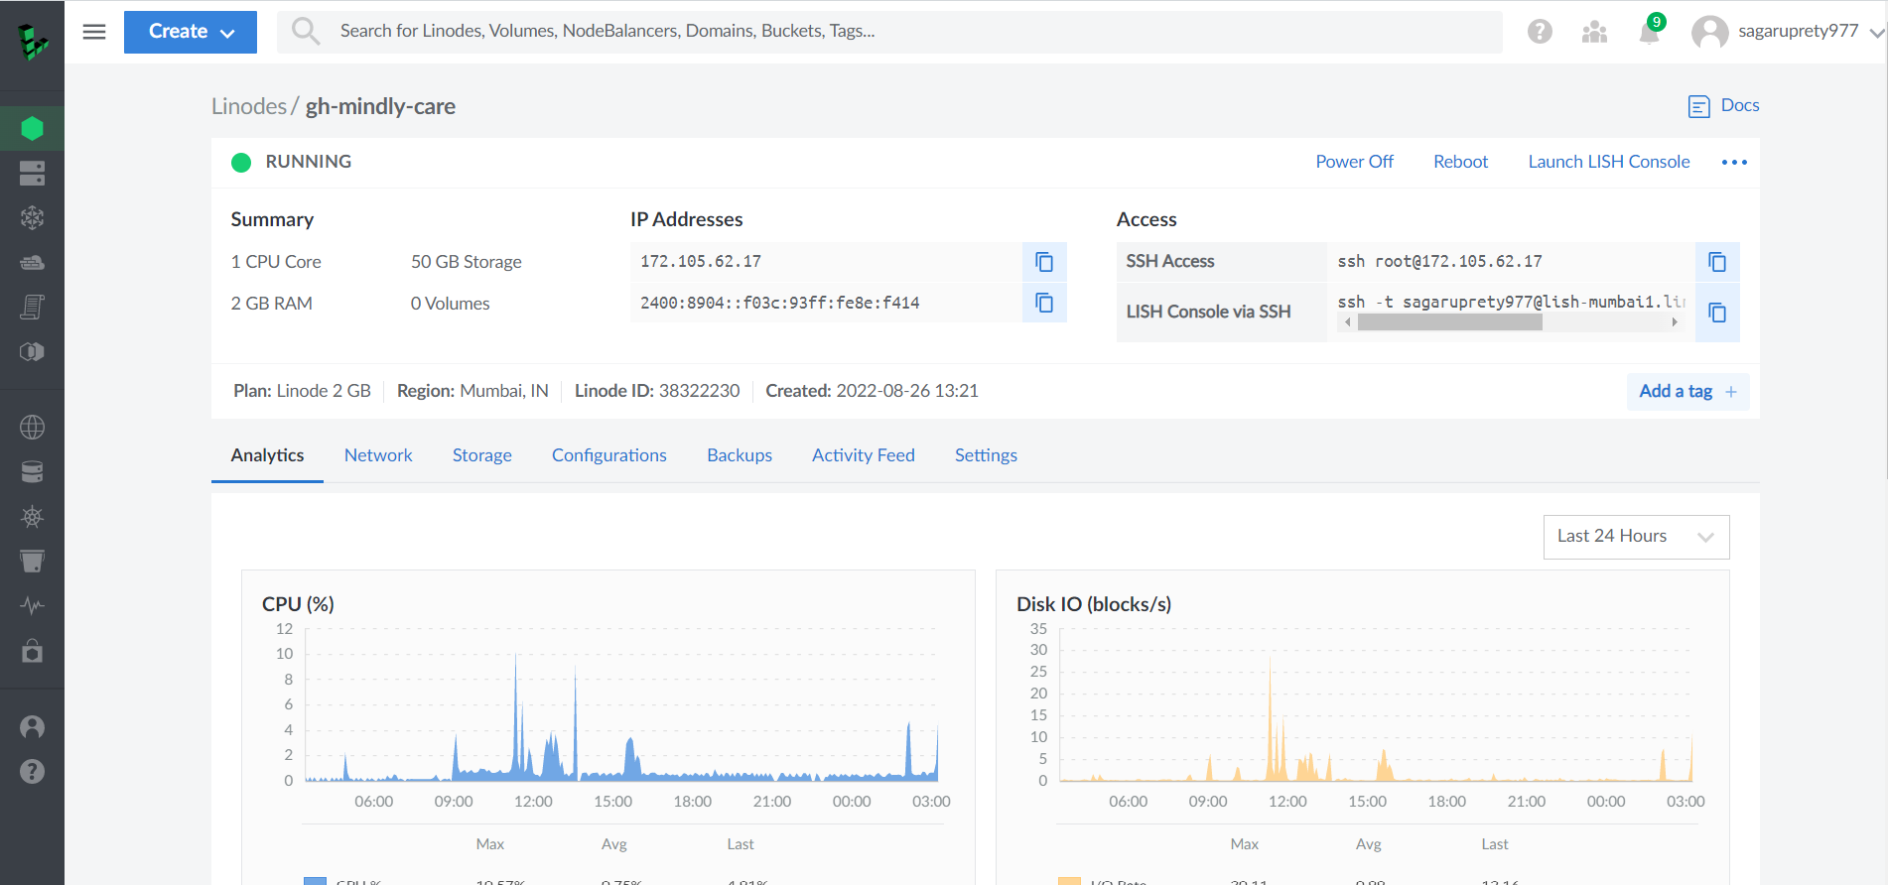This screenshot has height=885, width=1888.
Task: Click the LISH scrollbar right arrow
Action: point(1675,322)
